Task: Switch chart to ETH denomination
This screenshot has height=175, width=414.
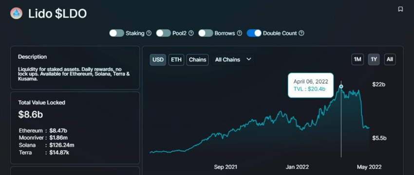Action: 176,60
